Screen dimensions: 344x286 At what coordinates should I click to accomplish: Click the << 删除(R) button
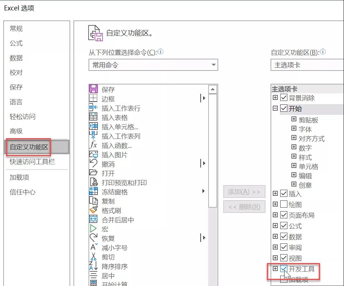click(x=244, y=207)
